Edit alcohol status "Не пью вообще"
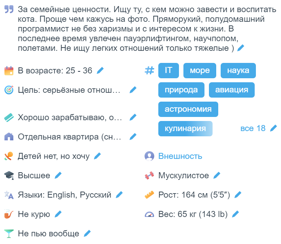Image resolution: width=281 pixels, height=244 pixels. (x=87, y=233)
